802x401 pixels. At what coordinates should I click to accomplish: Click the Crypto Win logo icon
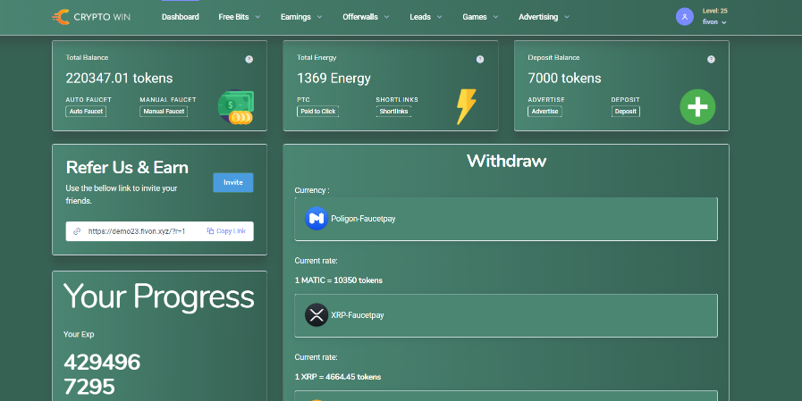click(x=62, y=17)
